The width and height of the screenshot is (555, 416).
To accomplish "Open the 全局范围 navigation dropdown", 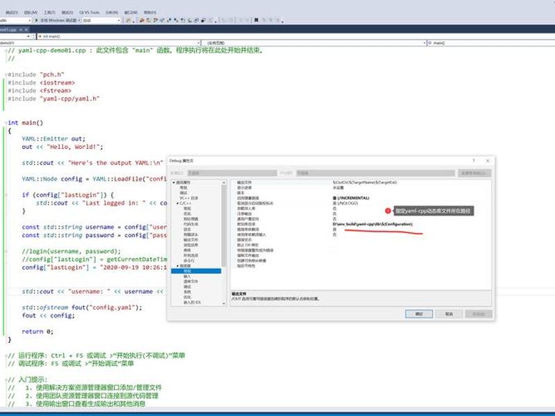I will (314, 43).
